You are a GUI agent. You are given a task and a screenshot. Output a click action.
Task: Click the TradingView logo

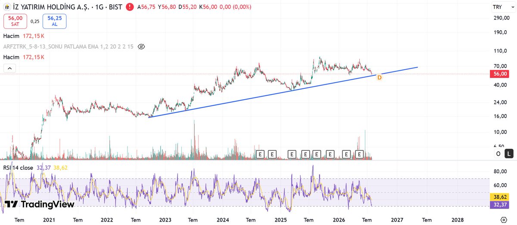[x=40, y=204]
